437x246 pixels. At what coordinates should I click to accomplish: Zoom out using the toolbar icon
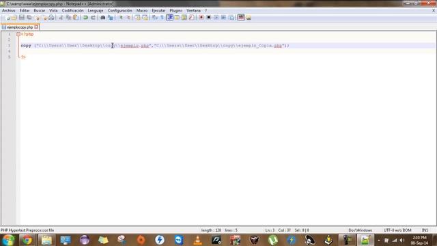pyautogui.click(x=128, y=18)
